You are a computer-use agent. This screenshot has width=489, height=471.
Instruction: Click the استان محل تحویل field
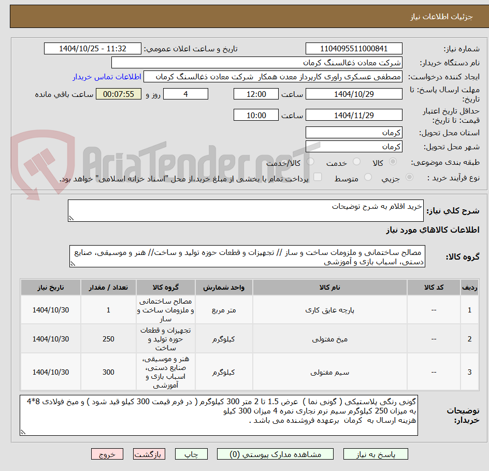point(354,133)
